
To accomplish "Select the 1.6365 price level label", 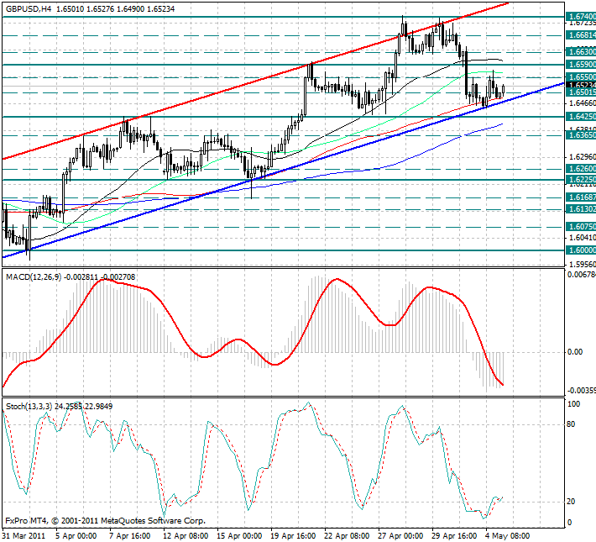I will [x=581, y=134].
